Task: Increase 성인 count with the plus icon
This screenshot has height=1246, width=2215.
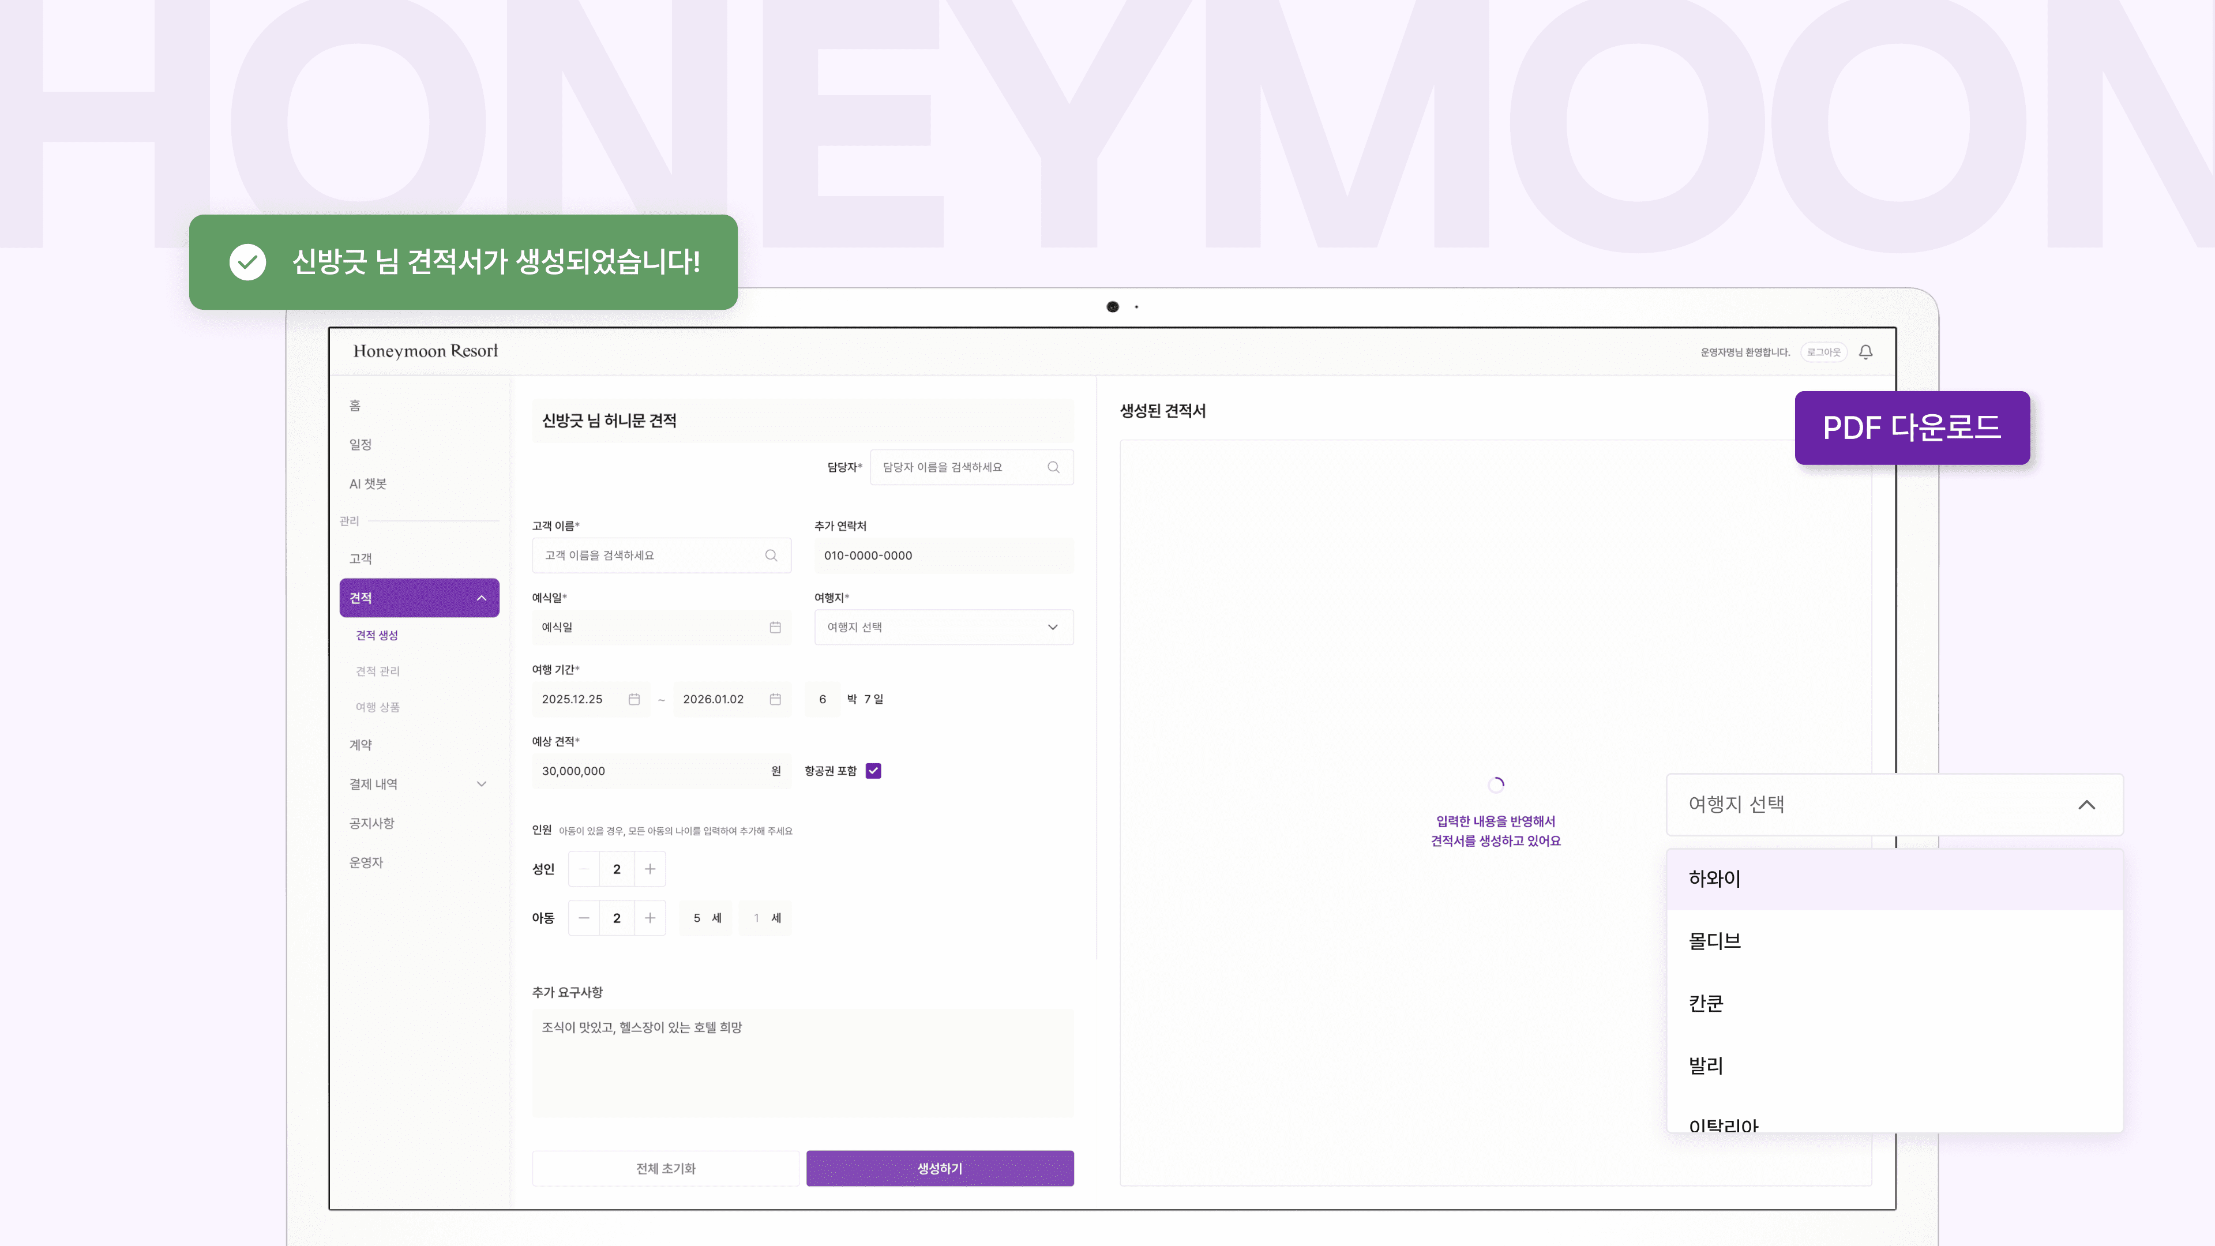Action: coord(650,869)
